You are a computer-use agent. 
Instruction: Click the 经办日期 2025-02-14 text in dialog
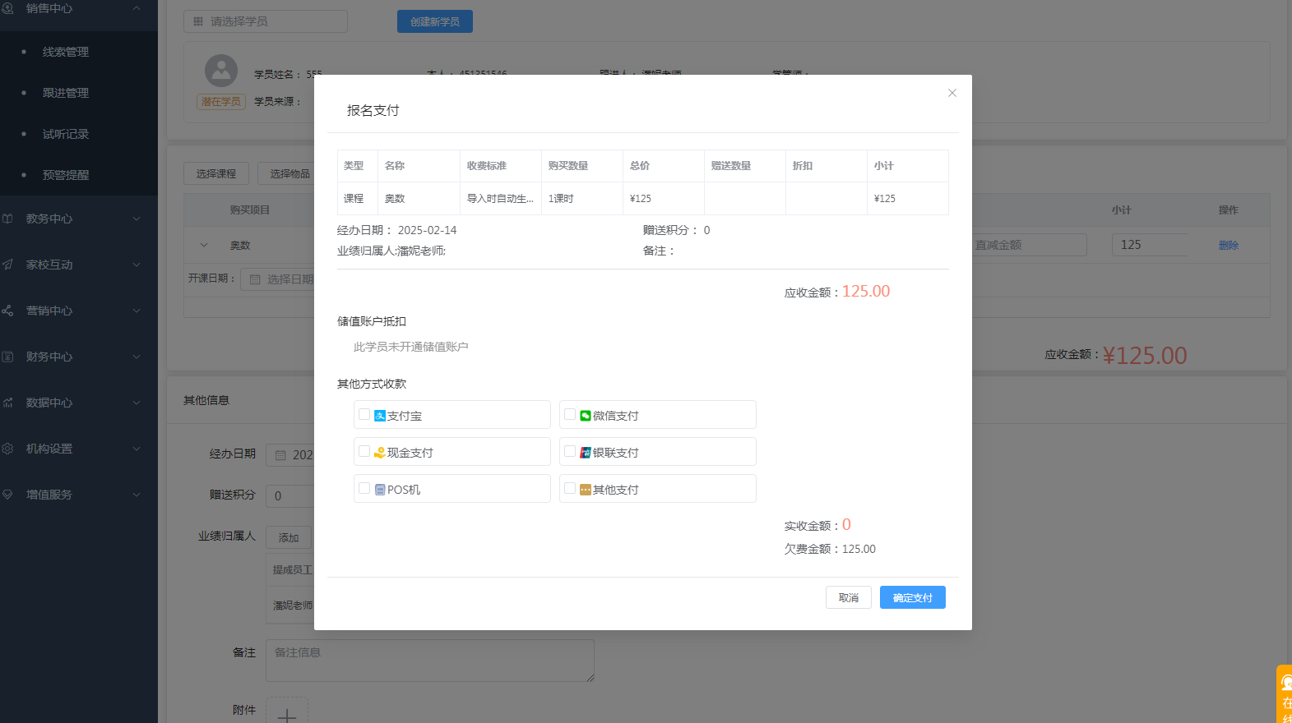coord(396,230)
